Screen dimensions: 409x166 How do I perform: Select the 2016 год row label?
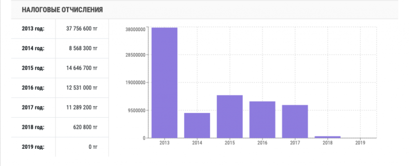click(33, 87)
